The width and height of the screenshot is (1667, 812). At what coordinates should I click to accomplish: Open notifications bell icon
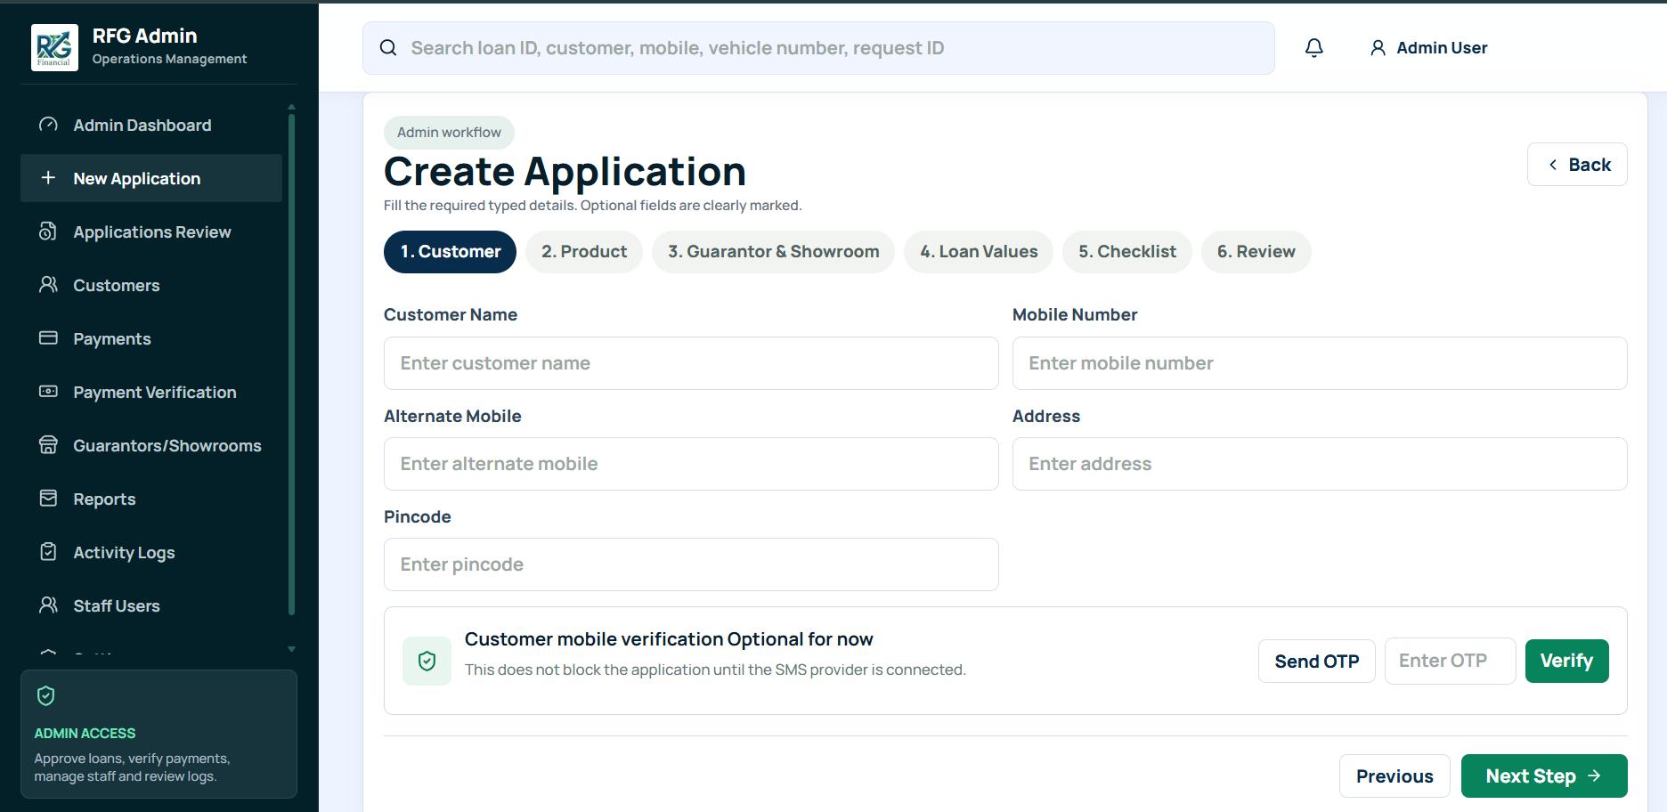tap(1314, 48)
